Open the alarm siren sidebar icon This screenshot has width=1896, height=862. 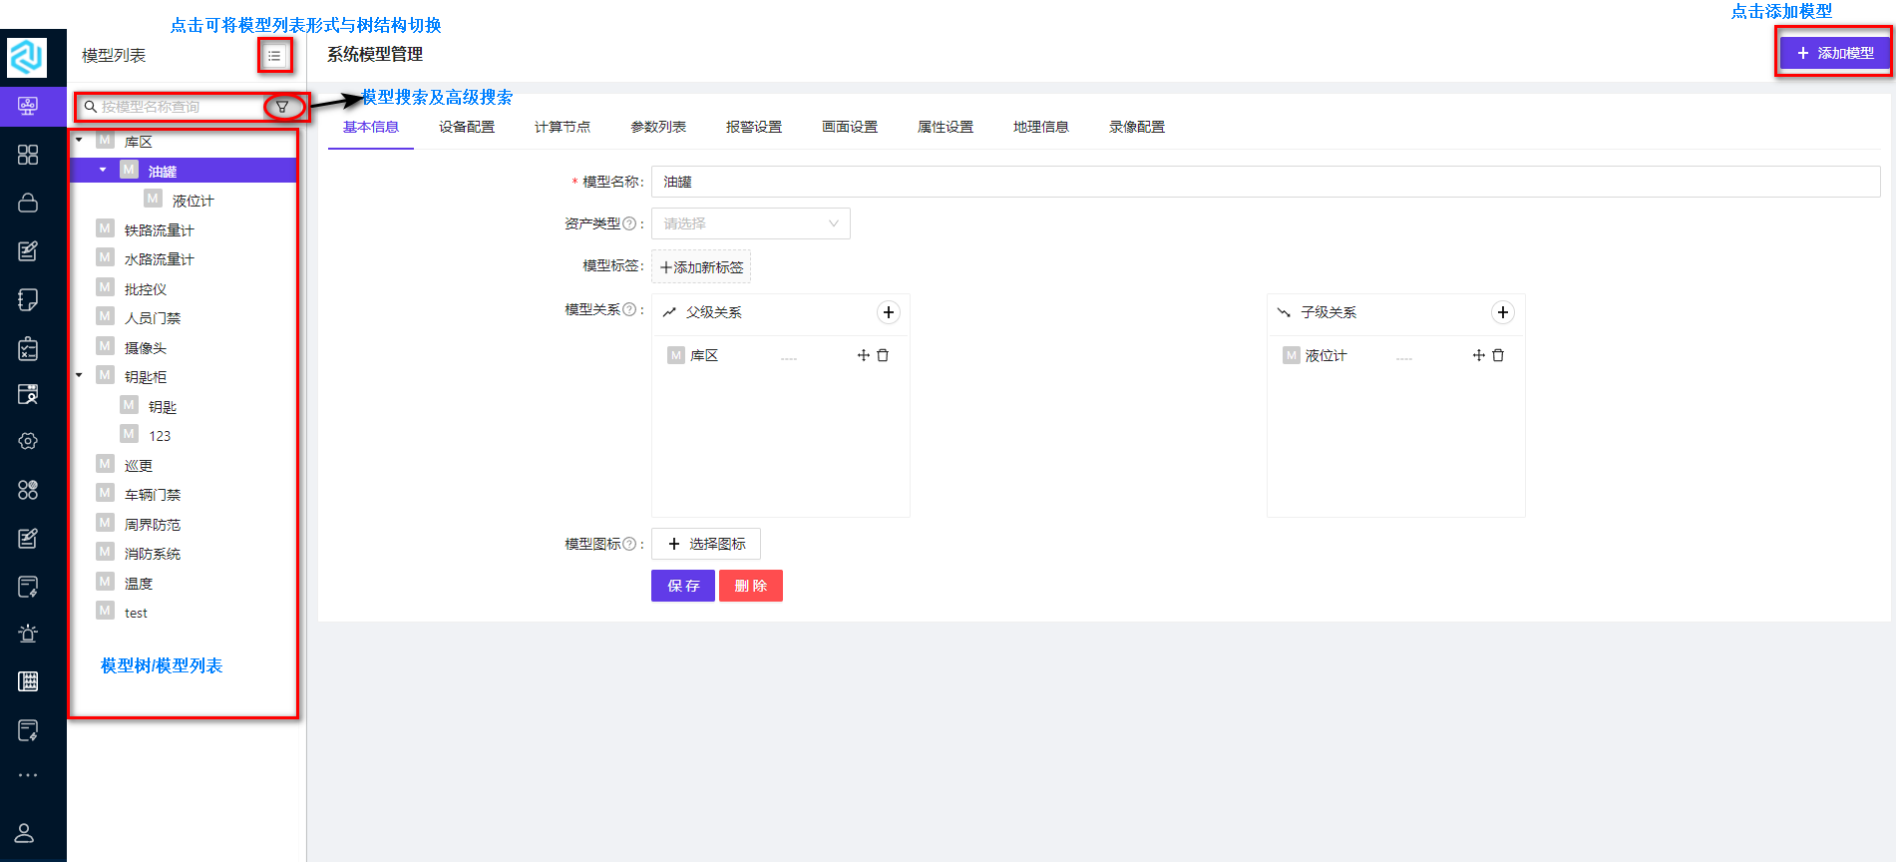tap(28, 634)
